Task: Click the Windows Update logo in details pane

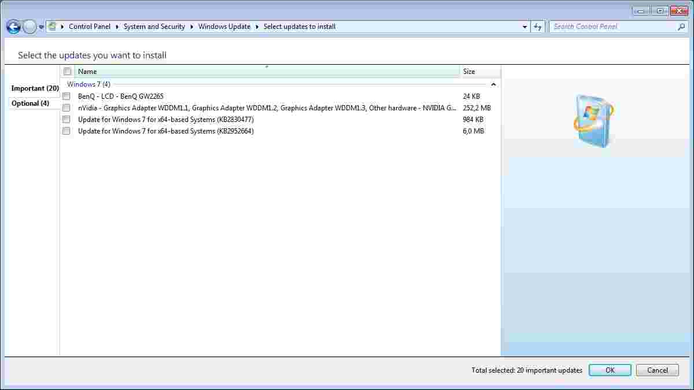Action: 594,121
